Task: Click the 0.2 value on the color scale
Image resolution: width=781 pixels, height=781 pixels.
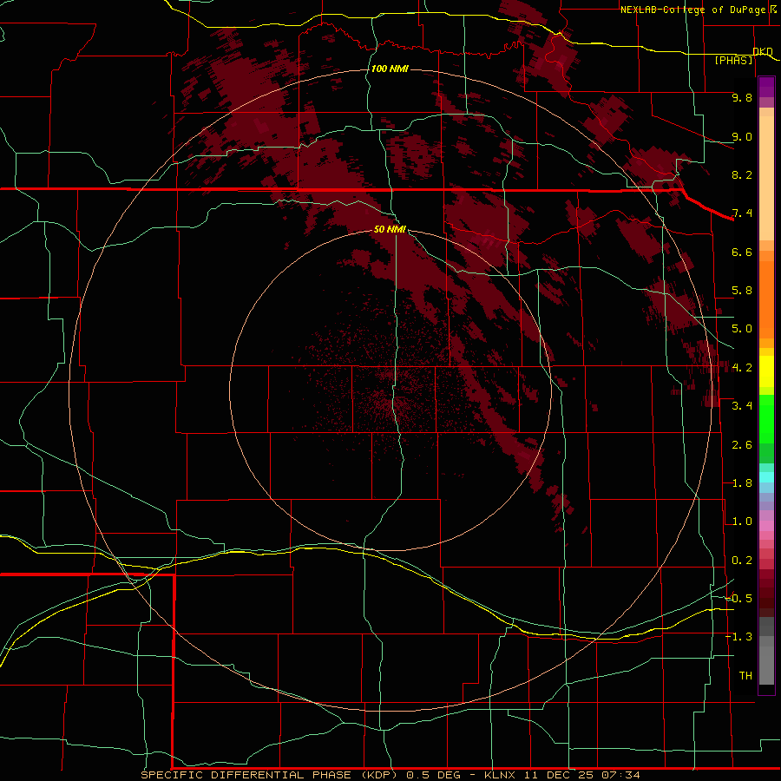Action: click(742, 561)
